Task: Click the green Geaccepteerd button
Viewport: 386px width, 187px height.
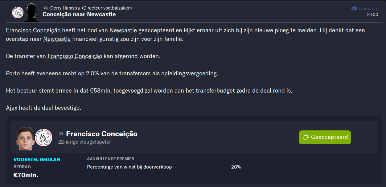Action: (x=325, y=137)
